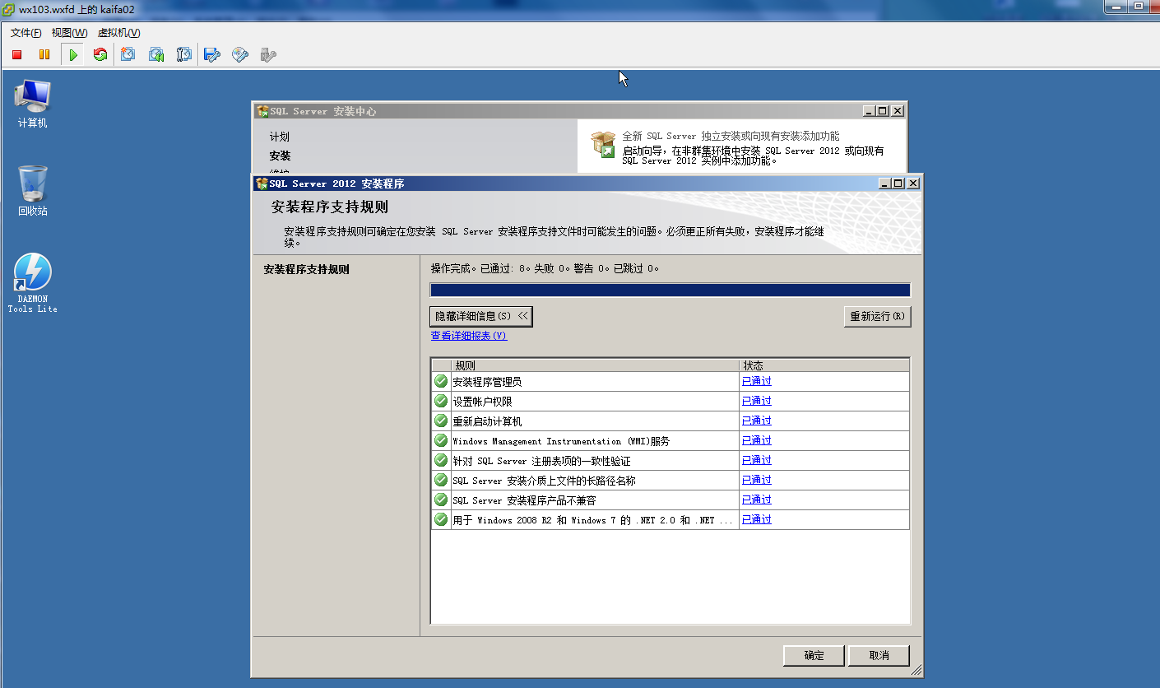Open the 文件(F) menu
This screenshot has height=688, width=1160.
pos(26,33)
